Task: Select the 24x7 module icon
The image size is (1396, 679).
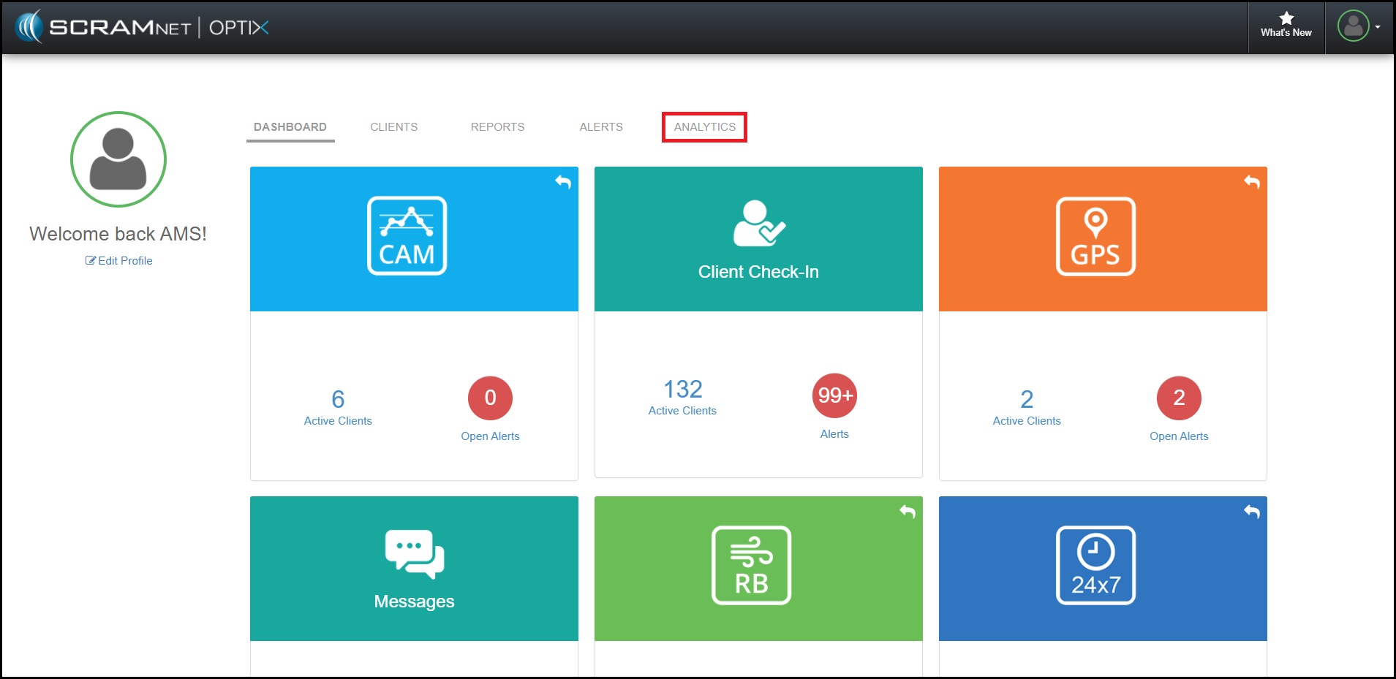Action: tap(1095, 565)
